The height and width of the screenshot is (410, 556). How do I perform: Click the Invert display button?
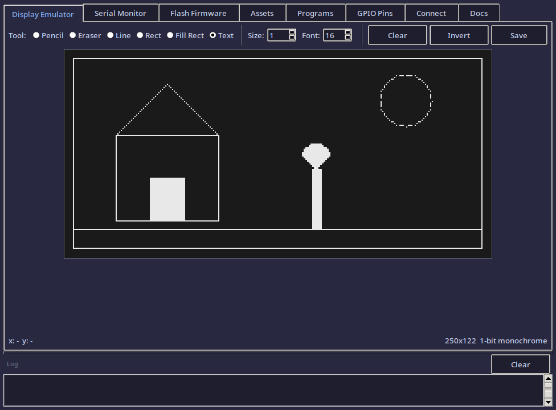(459, 35)
